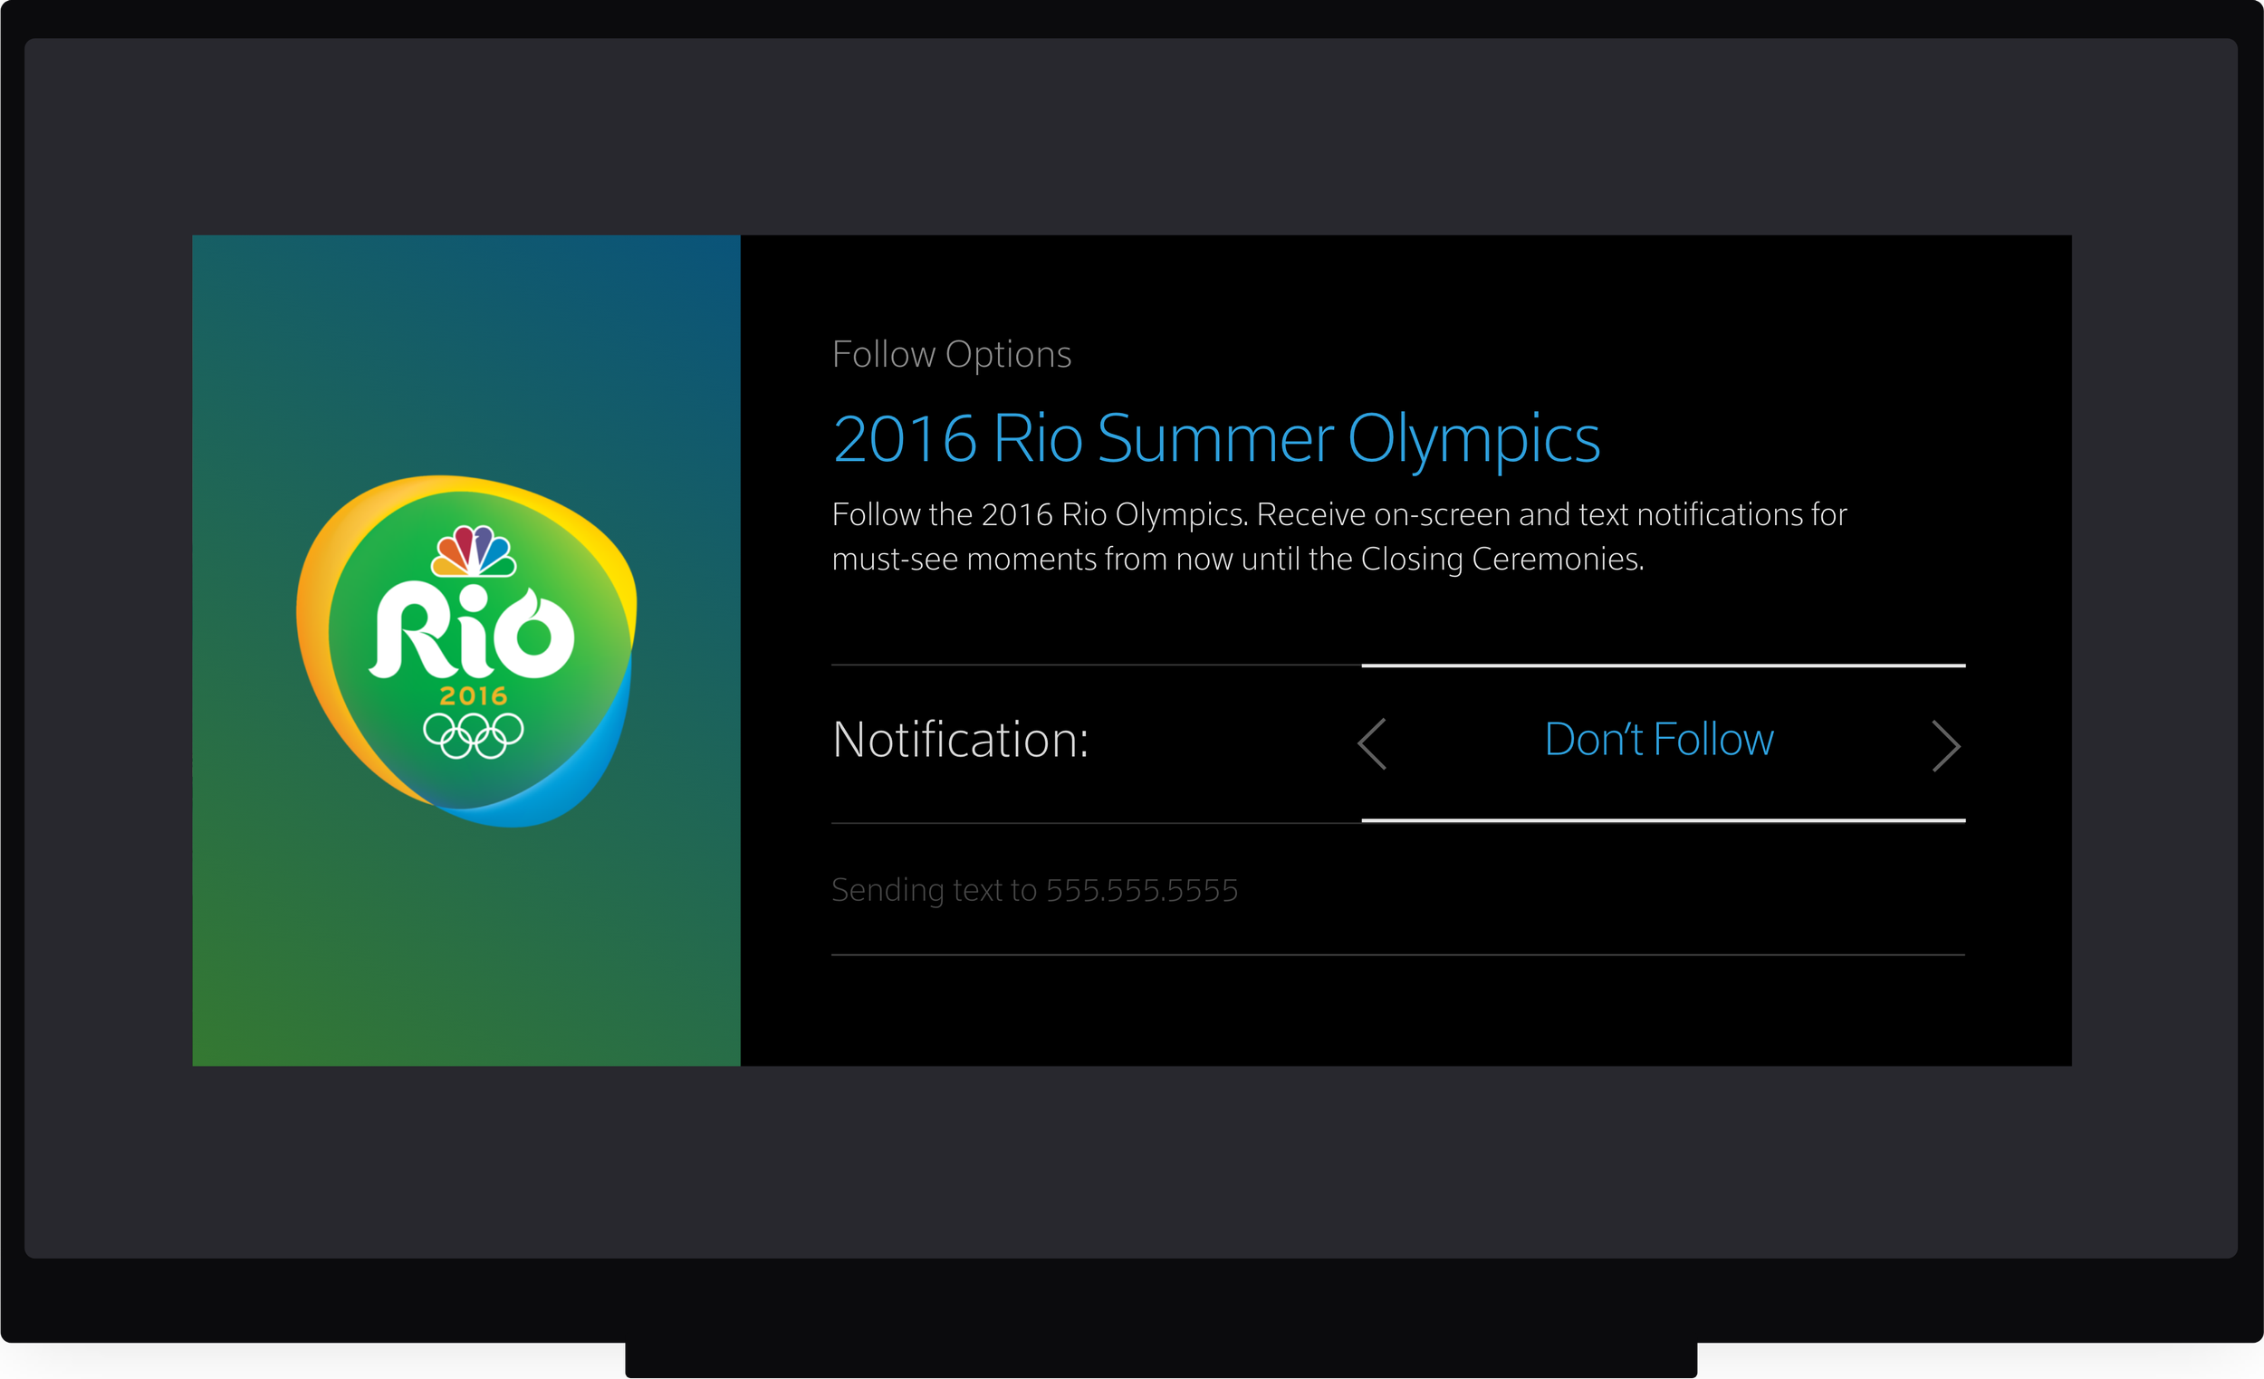Click the must-see moments second description line

click(x=1237, y=560)
